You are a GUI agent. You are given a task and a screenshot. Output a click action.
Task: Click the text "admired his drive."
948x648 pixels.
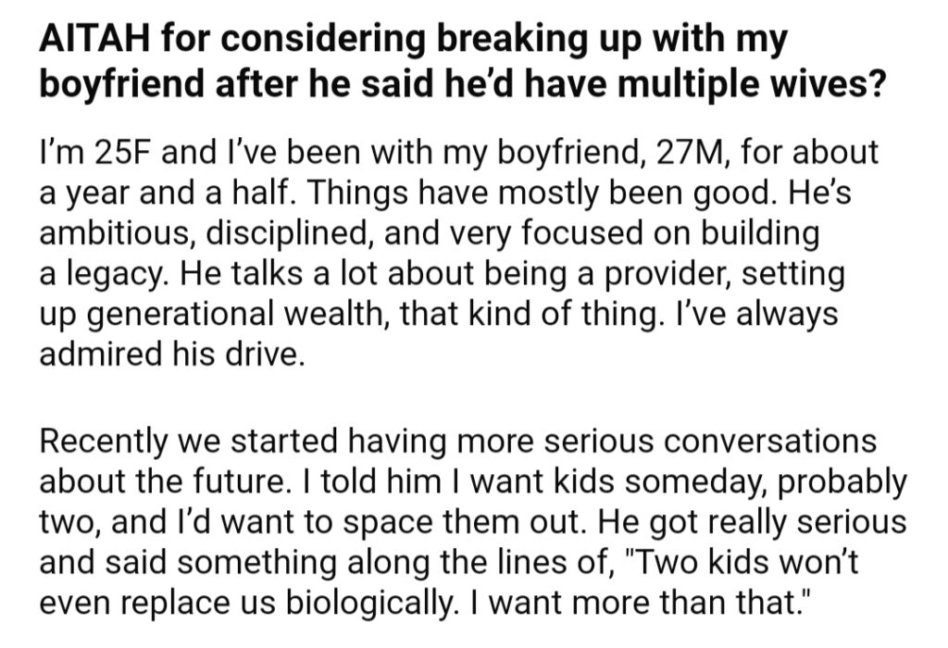coord(171,355)
